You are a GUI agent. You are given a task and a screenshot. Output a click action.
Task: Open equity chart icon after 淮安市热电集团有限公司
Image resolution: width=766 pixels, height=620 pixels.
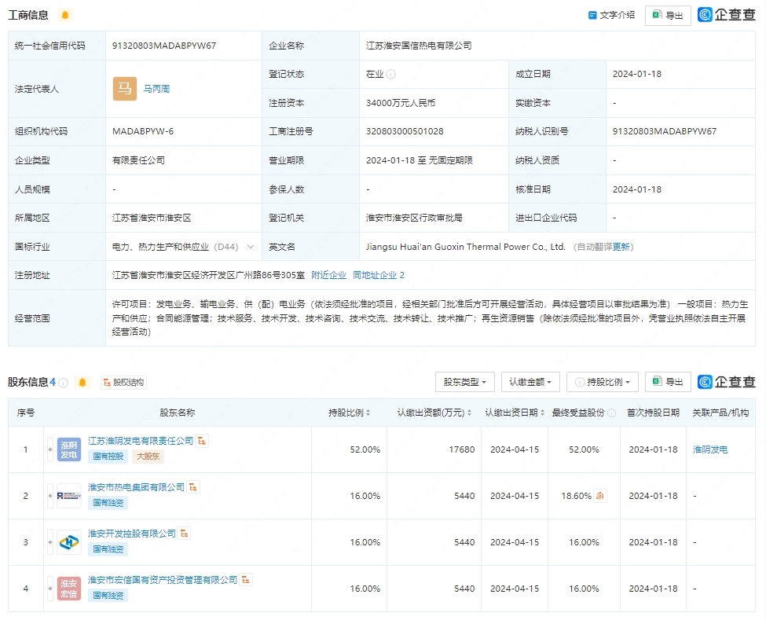[193, 487]
